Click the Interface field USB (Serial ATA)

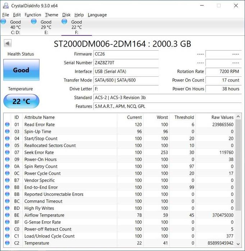[x=126, y=71]
